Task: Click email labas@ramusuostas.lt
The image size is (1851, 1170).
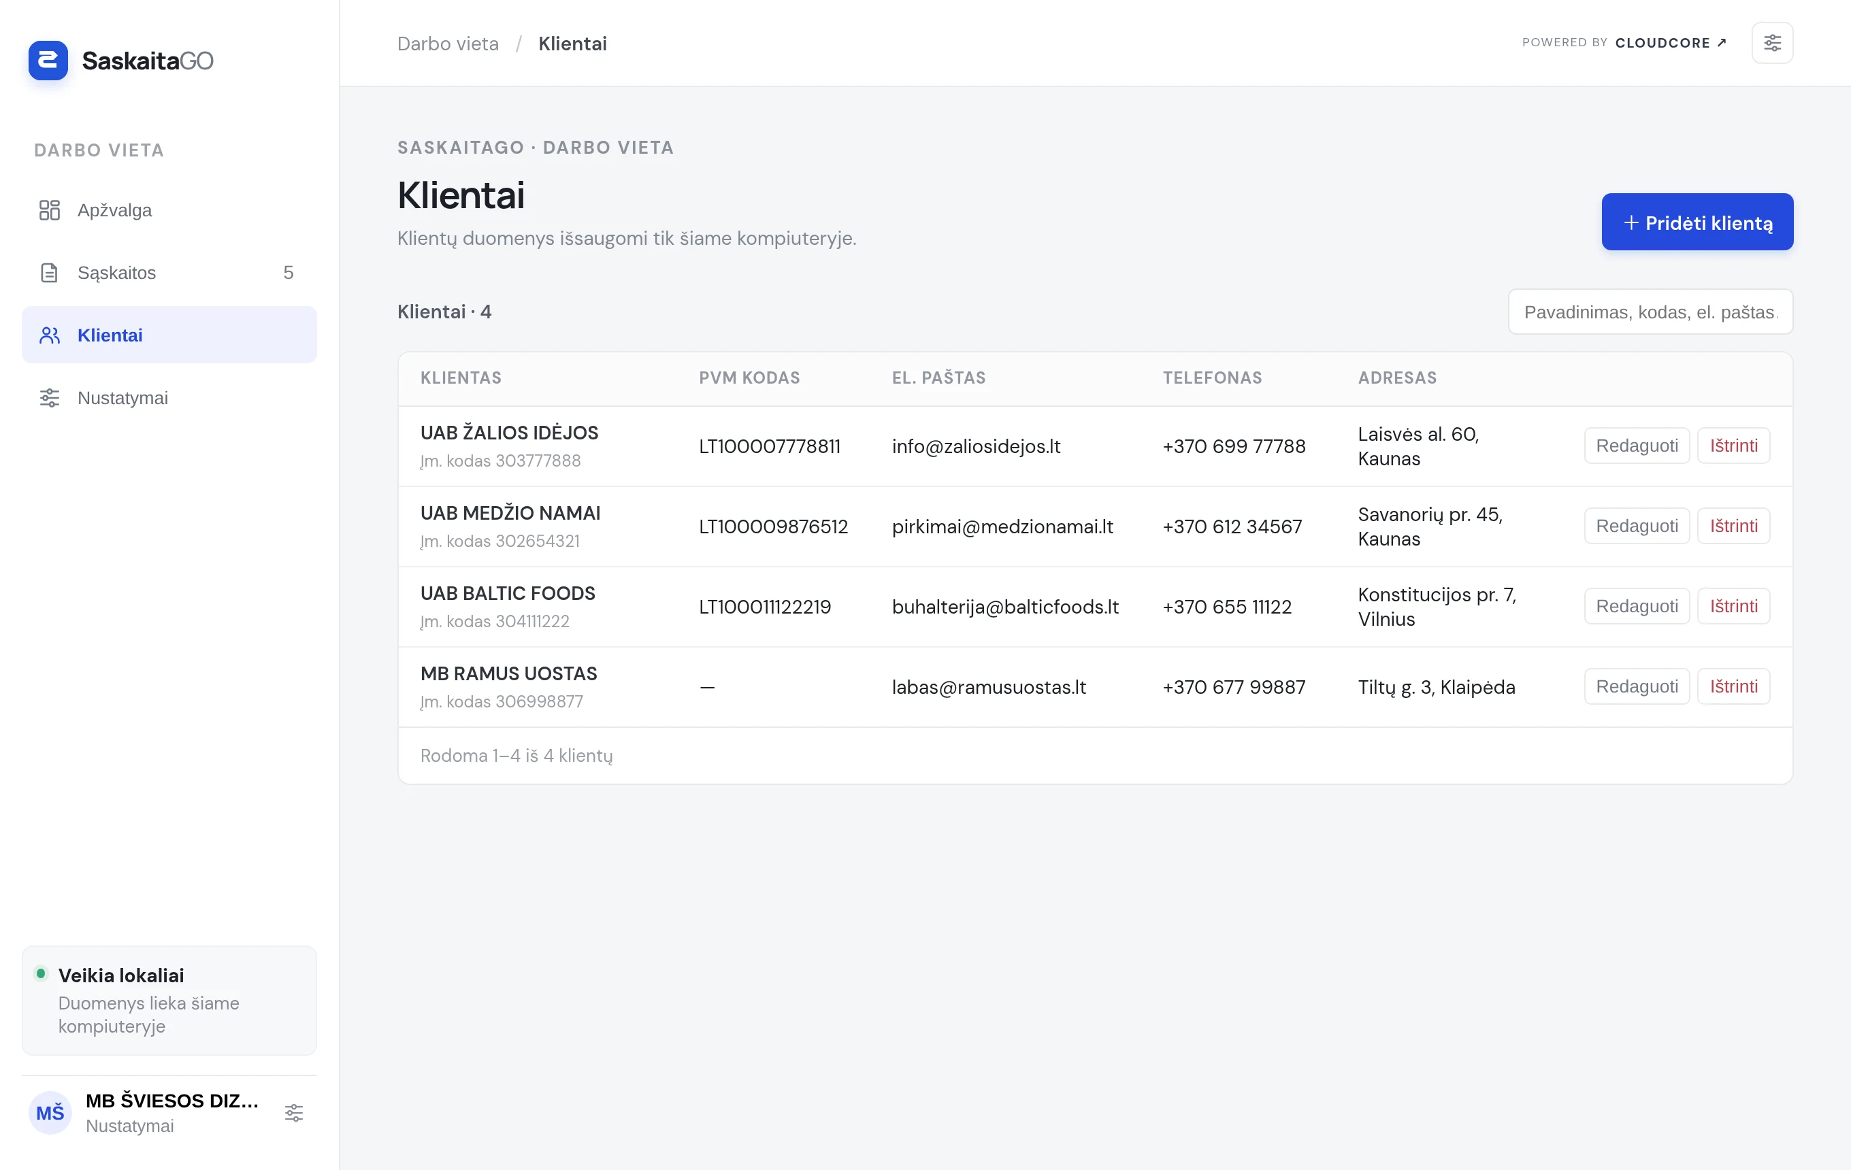Action: click(x=989, y=687)
